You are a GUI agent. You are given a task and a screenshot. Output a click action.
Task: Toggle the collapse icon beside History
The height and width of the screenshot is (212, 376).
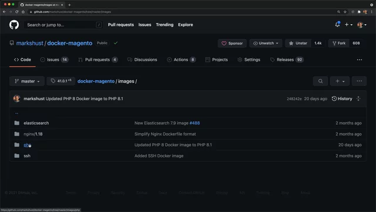[358, 99]
